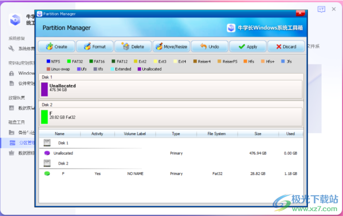
Task: Click the NTFS blue legend swatch
Action: 48,61
